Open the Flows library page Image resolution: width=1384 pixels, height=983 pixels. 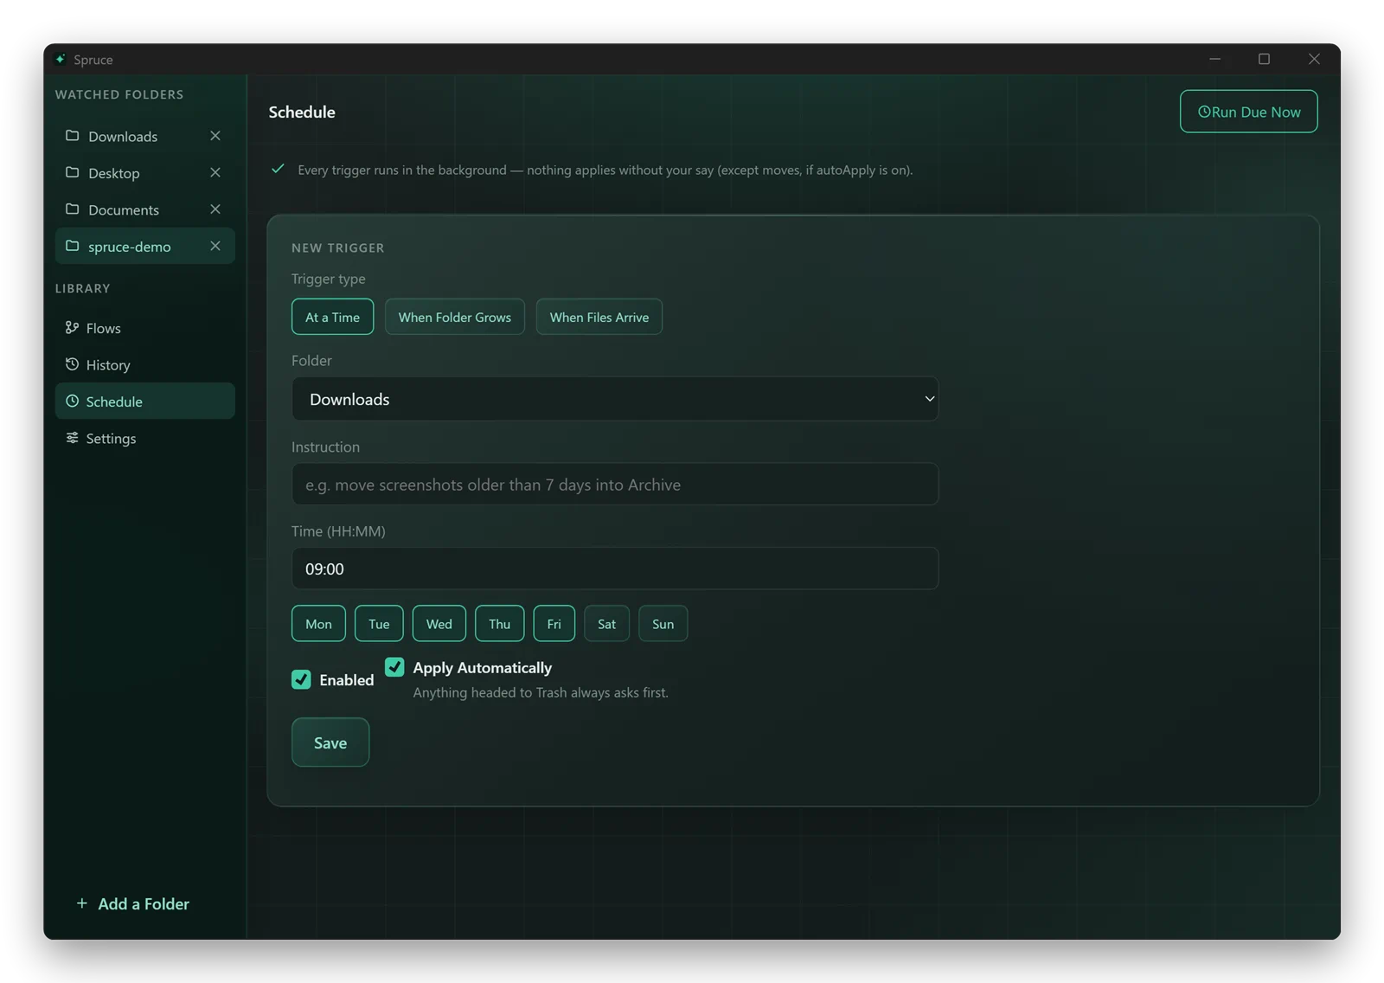(145, 328)
